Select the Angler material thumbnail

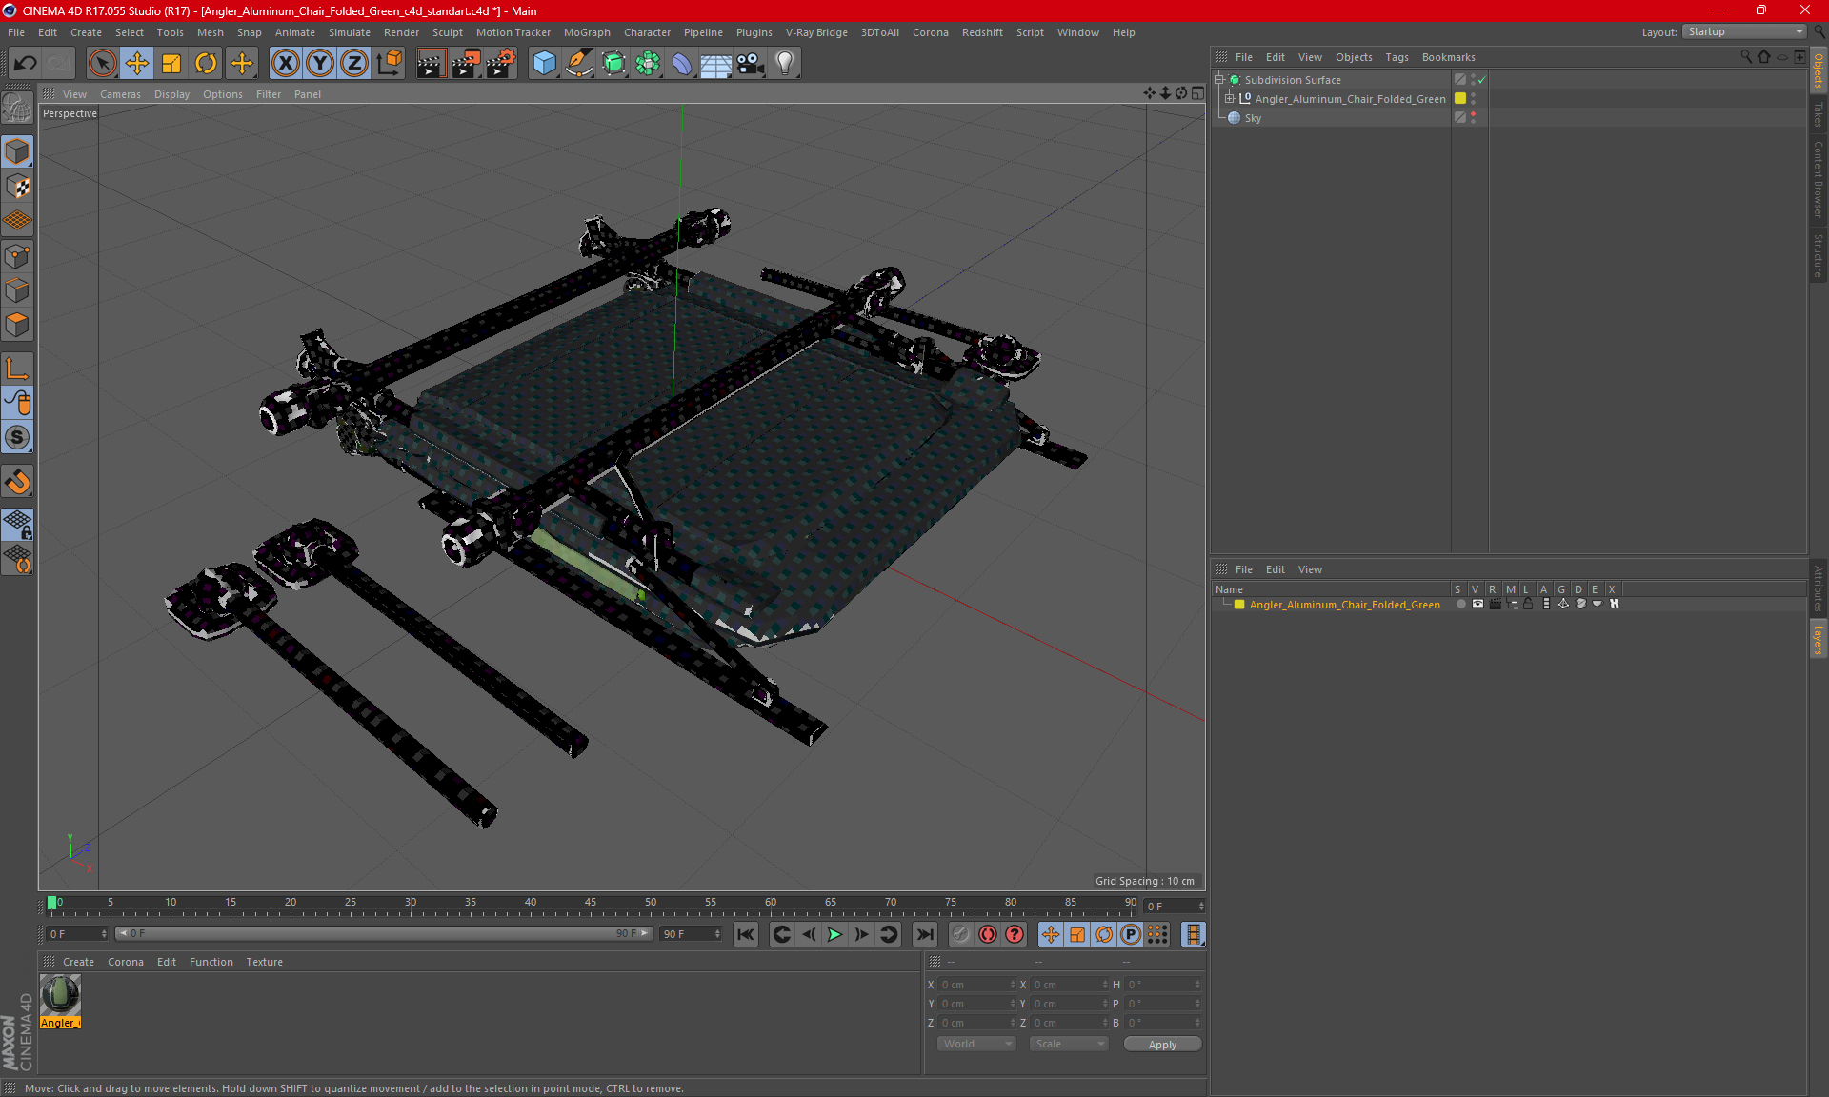tap(60, 996)
